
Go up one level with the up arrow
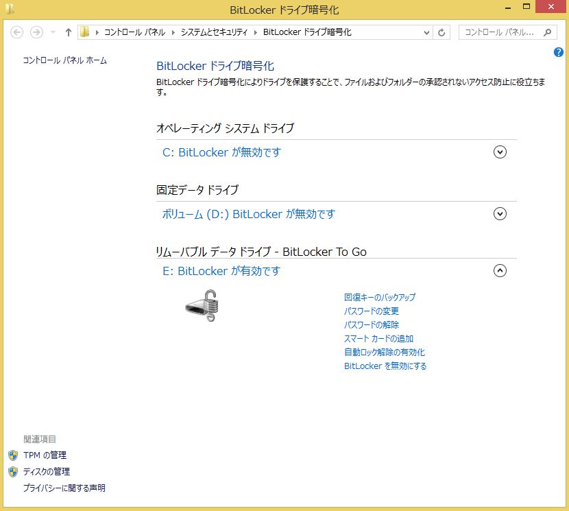click(69, 32)
